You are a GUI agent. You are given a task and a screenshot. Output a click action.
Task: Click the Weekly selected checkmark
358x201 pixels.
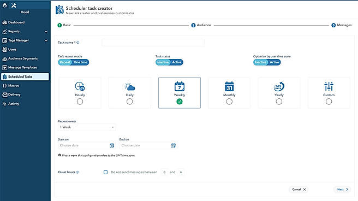180,102
